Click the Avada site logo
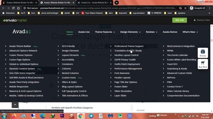Screen dimensions: 213x119 pyautogui.click(x=21, y=31)
